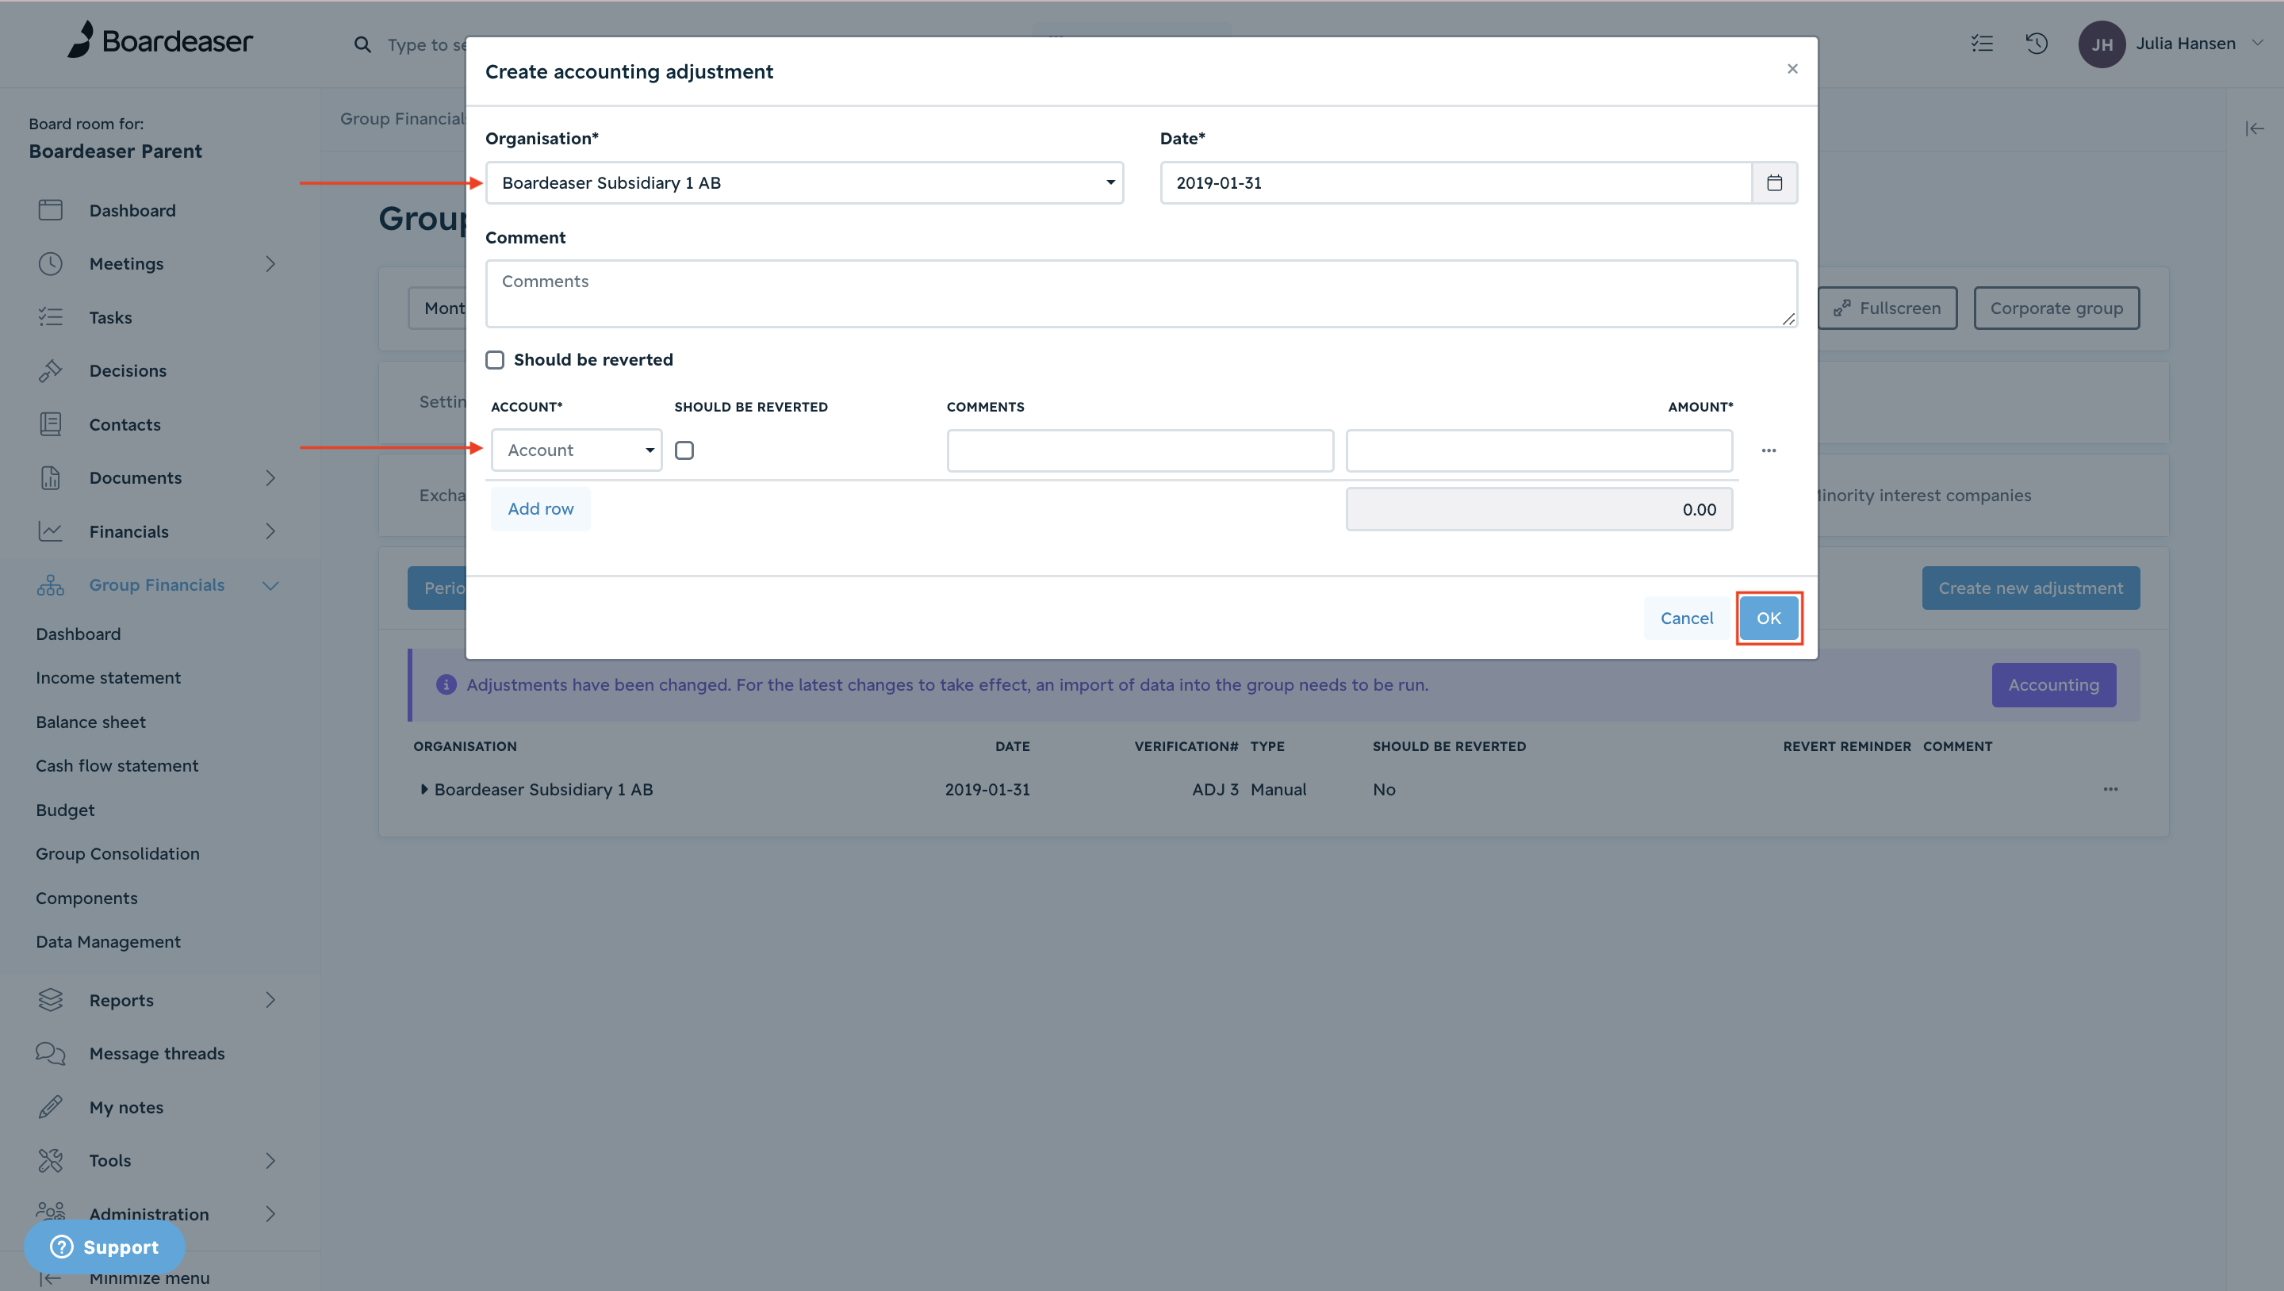Open the Organisation dropdown
This screenshot has height=1291, width=2284.
[804, 182]
